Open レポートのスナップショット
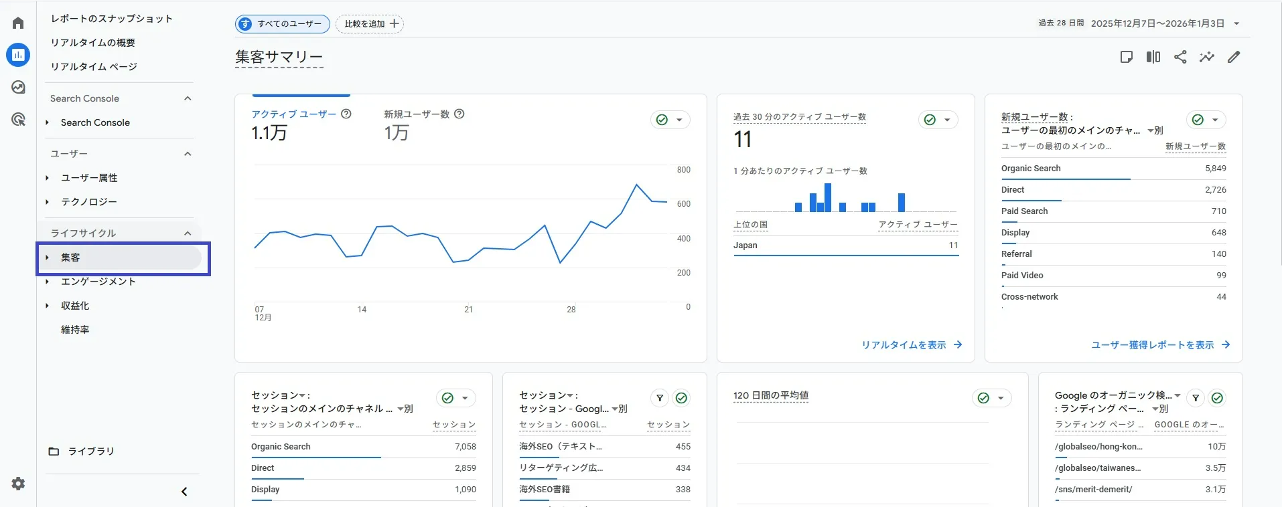Image resolution: width=1282 pixels, height=507 pixels. pos(112,19)
